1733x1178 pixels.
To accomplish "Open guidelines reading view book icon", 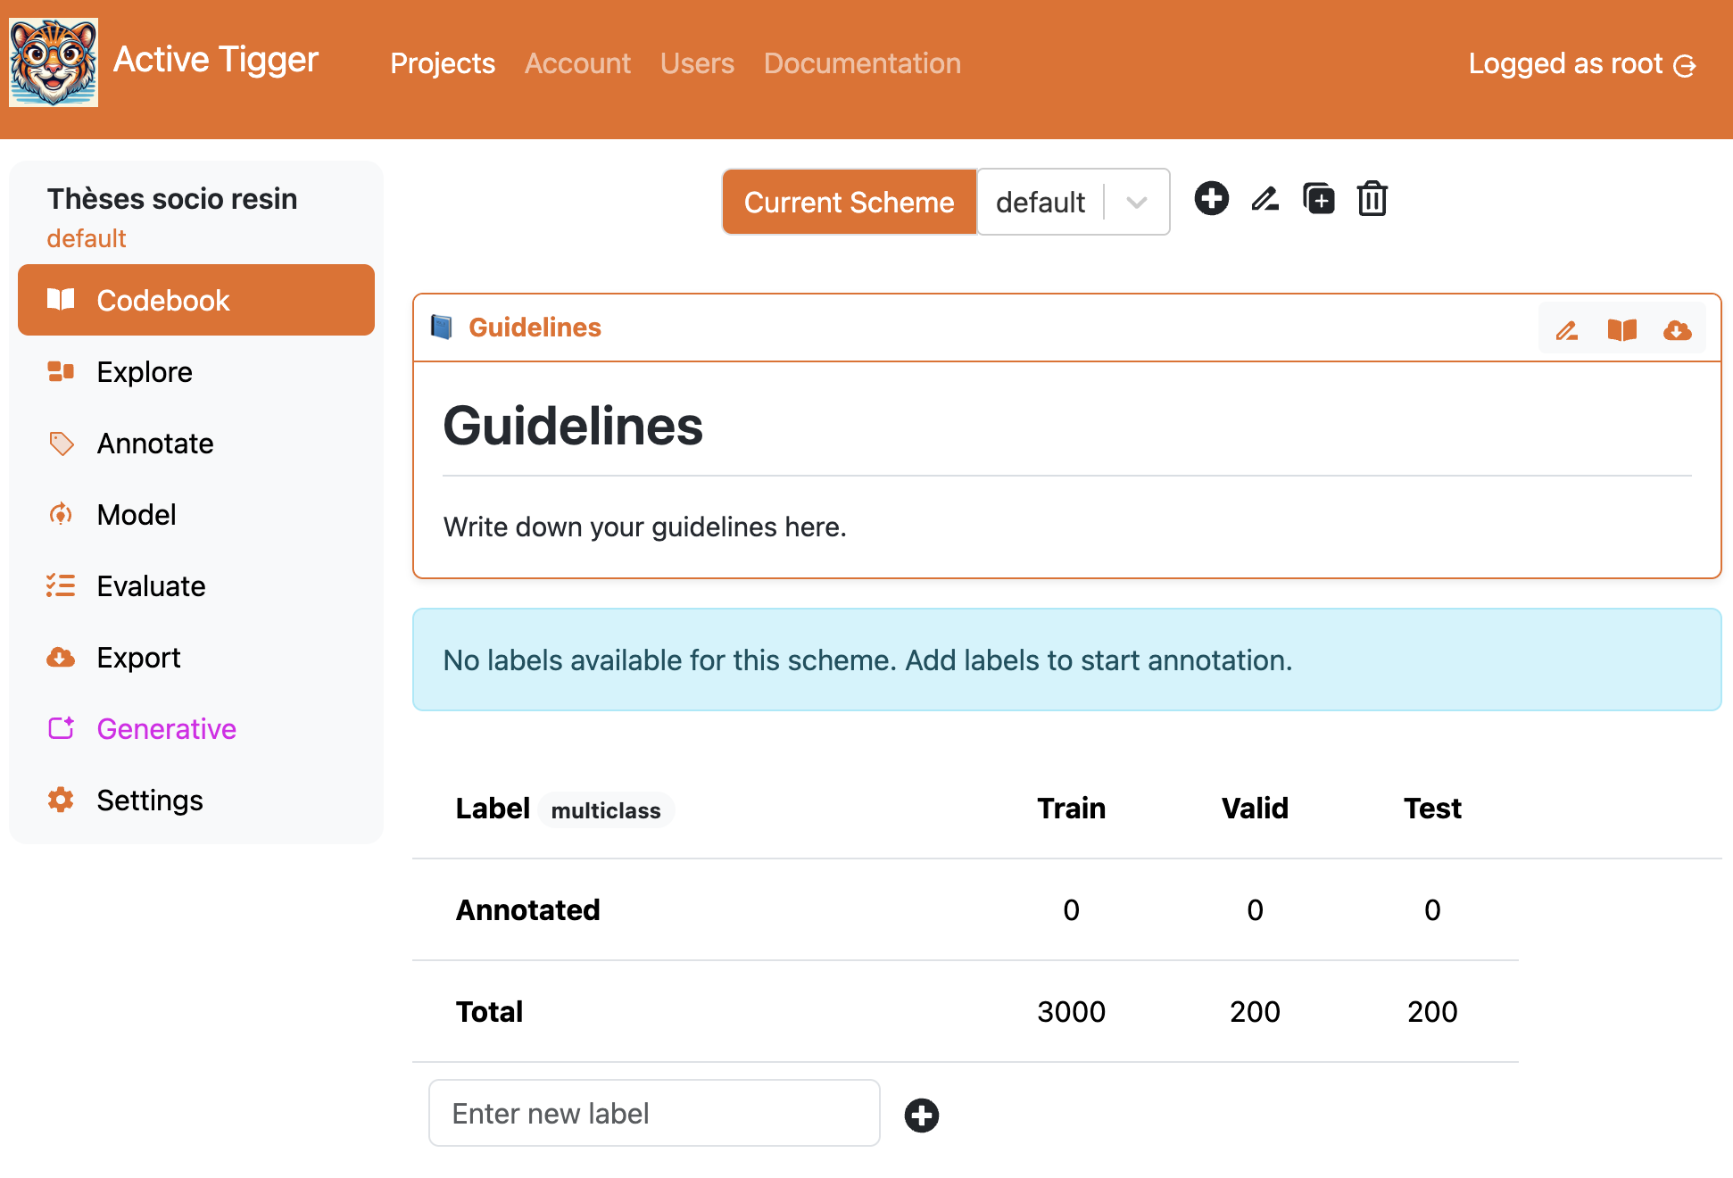I will (1621, 330).
